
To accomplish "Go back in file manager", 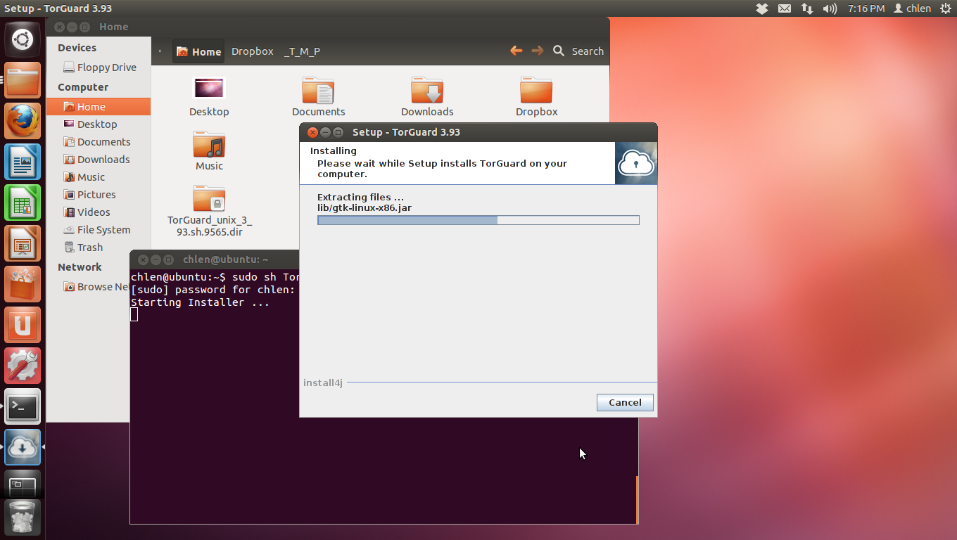I will pos(516,51).
